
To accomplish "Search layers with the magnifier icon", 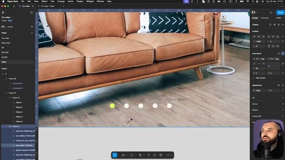I will point(32,27).
